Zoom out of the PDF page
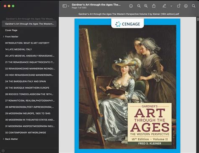This screenshot has height=153, width=199. 139,6
